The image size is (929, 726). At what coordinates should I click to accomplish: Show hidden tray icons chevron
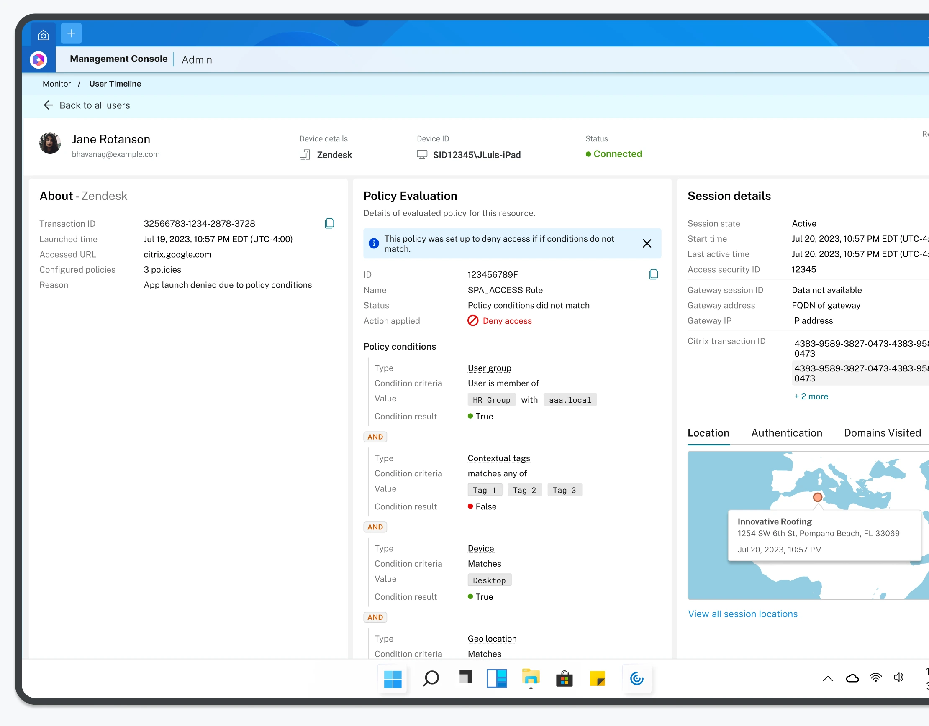(x=828, y=678)
